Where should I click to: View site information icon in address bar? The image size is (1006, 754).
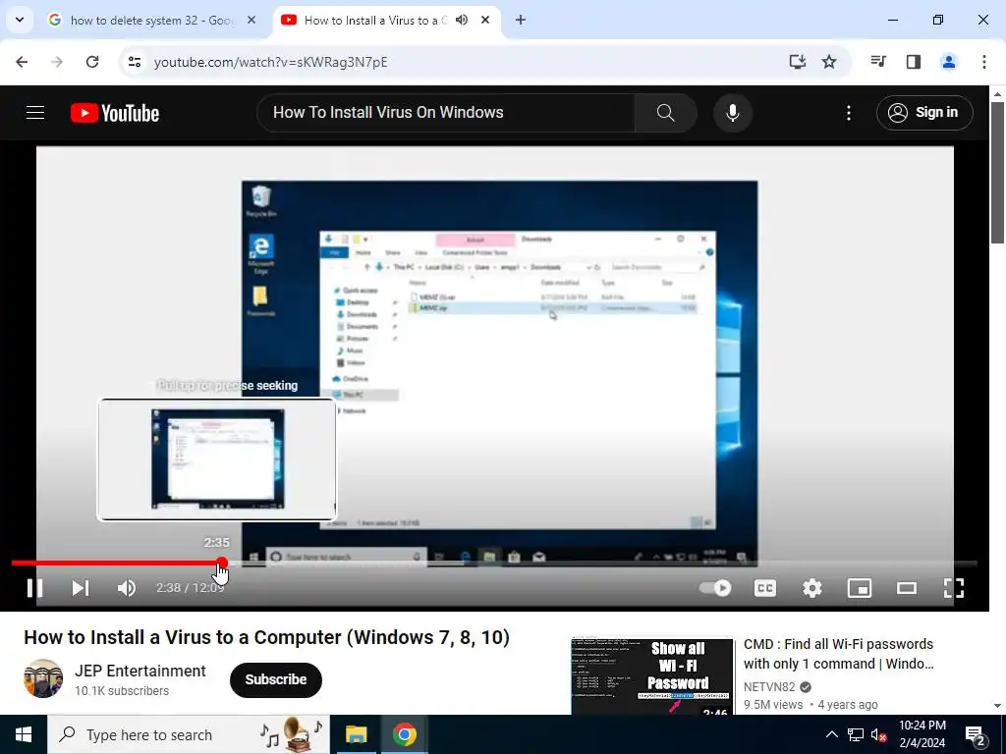135,62
